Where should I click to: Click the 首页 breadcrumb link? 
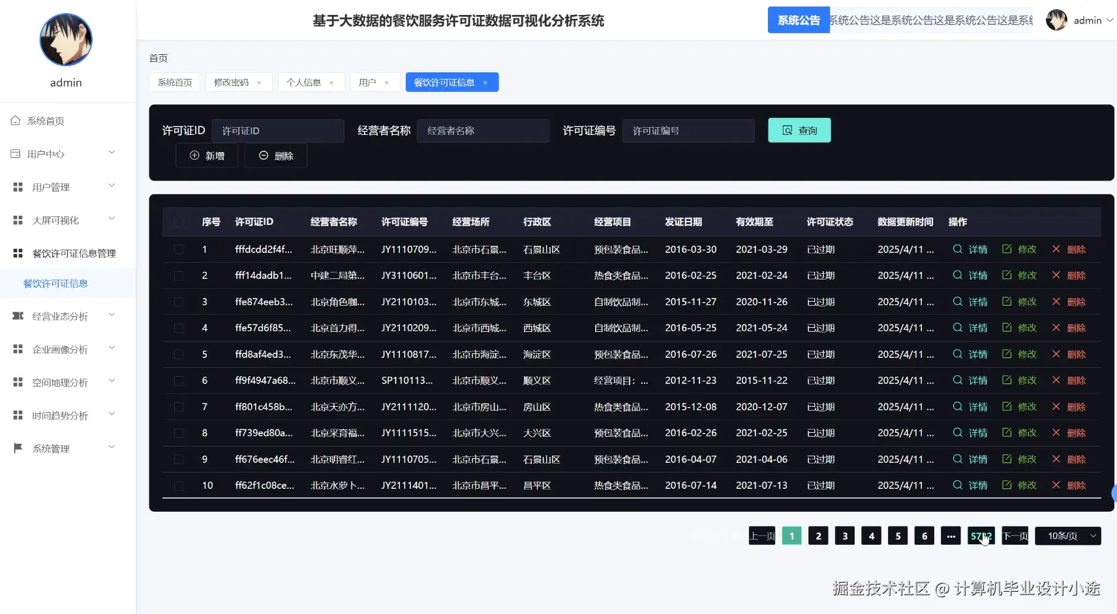159,58
